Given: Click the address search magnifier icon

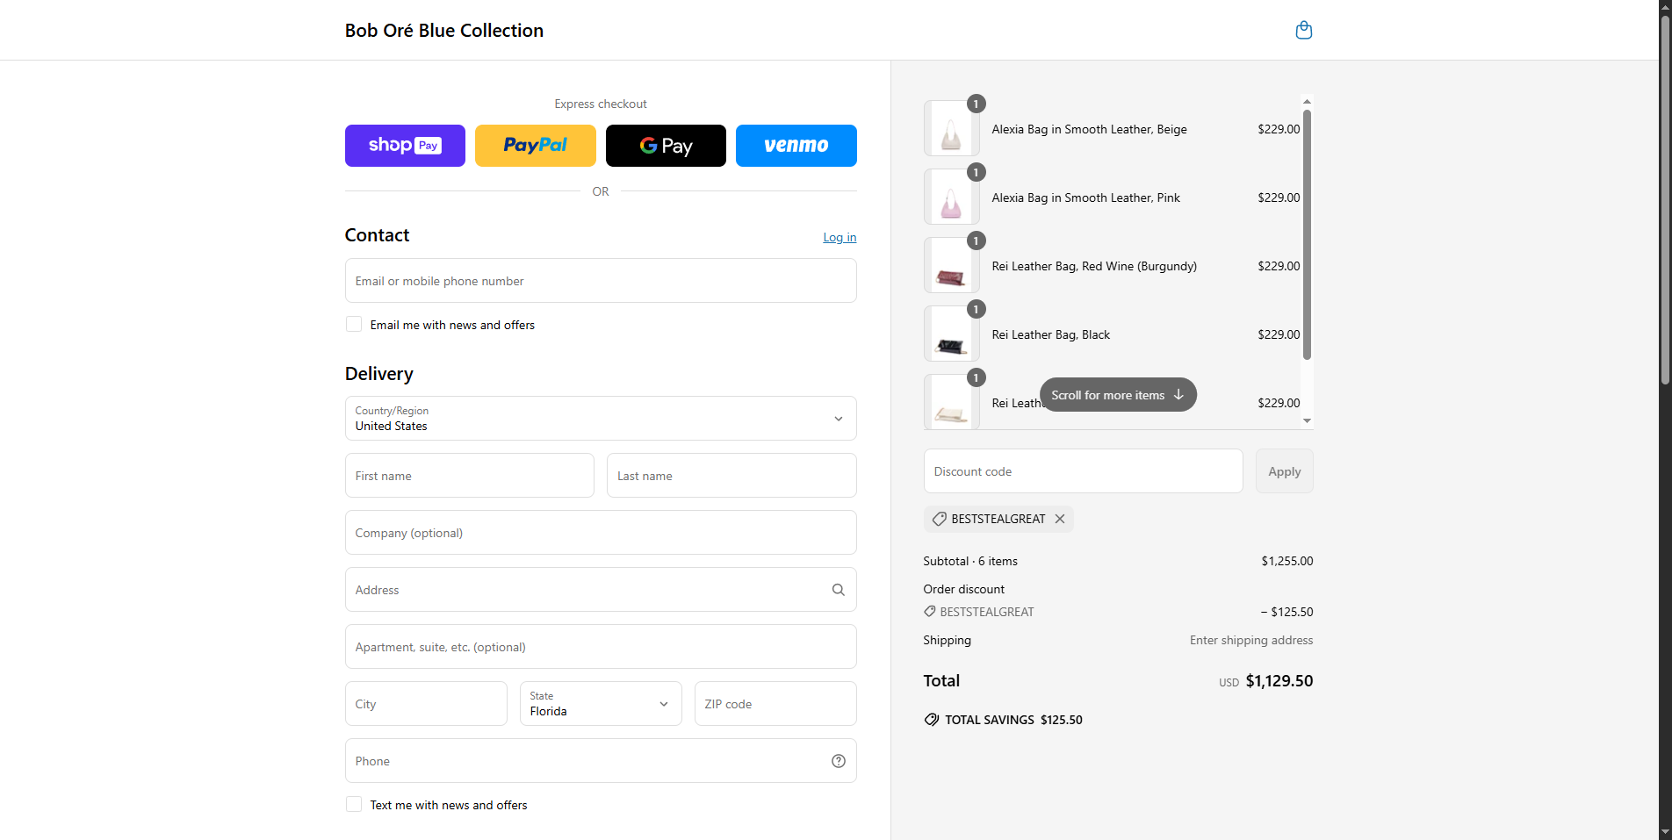Looking at the screenshot, I should 839,590.
